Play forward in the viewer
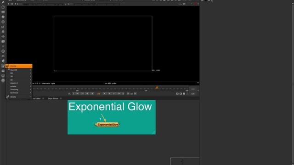 pos(105,93)
